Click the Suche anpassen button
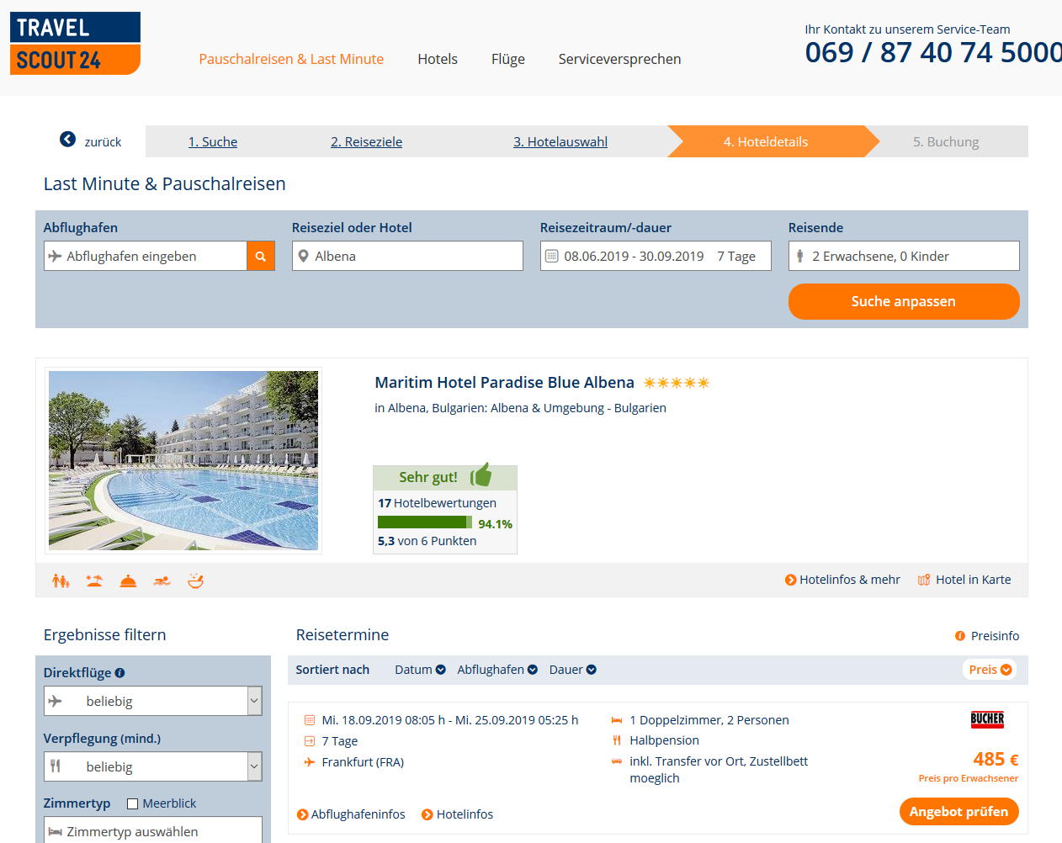 click(x=904, y=301)
